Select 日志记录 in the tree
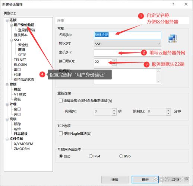193x186 pixels. coord(20,134)
